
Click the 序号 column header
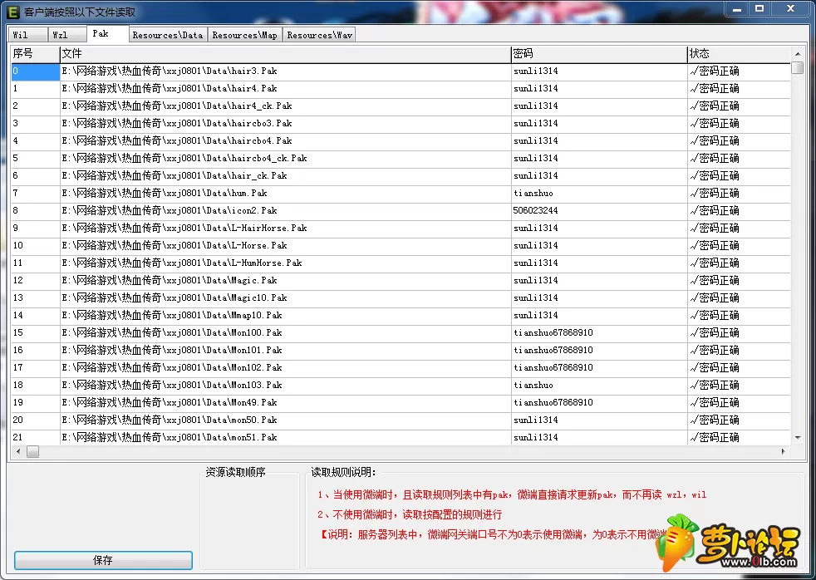[36, 53]
